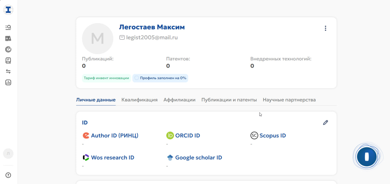Select the Научные партнерства tab

289,100
